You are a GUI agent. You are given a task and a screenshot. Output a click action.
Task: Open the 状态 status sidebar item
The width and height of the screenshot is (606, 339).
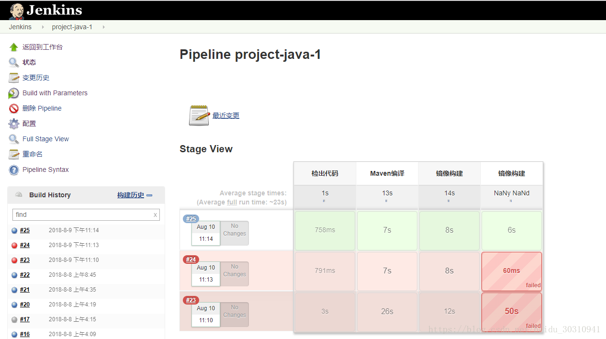pyautogui.click(x=29, y=62)
